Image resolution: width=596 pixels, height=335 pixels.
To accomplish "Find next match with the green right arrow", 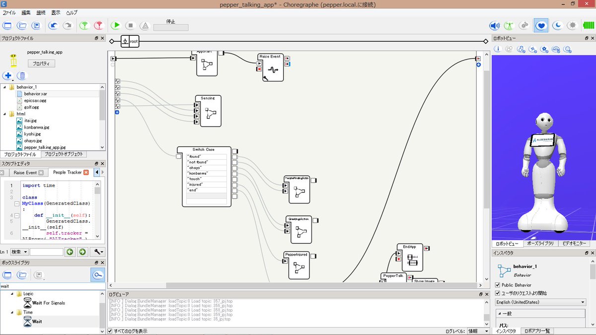I will pos(82,252).
